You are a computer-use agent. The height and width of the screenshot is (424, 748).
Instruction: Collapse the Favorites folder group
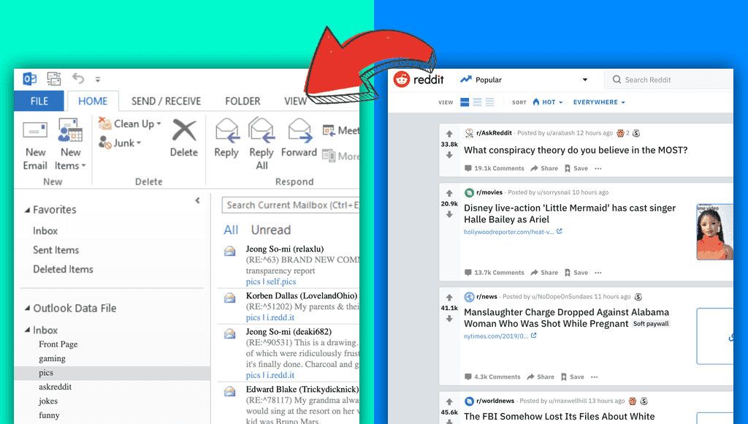(x=27, y=210)
